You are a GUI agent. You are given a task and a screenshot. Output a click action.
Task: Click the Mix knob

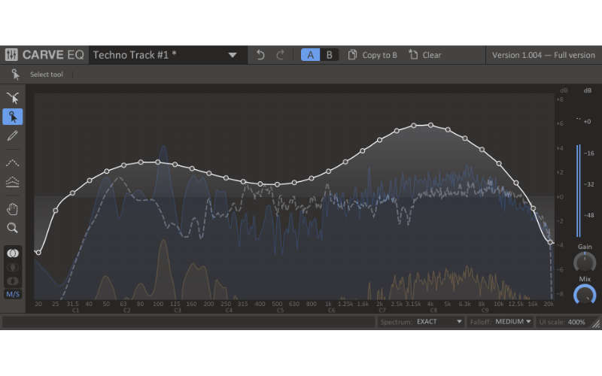[585, 295]
